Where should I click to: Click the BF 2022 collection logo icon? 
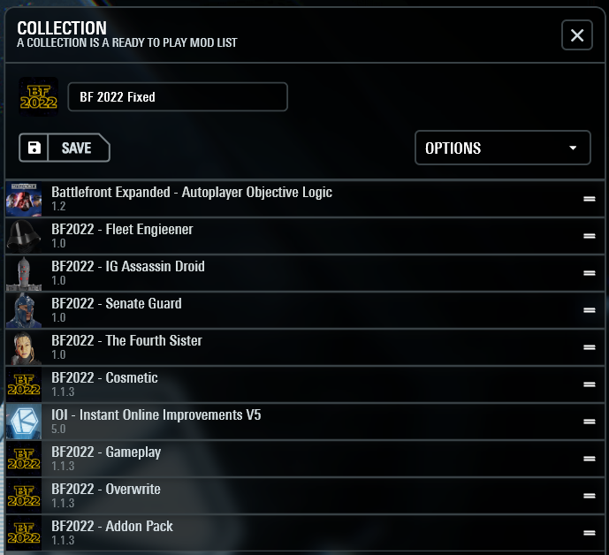(x=38, y=97)
